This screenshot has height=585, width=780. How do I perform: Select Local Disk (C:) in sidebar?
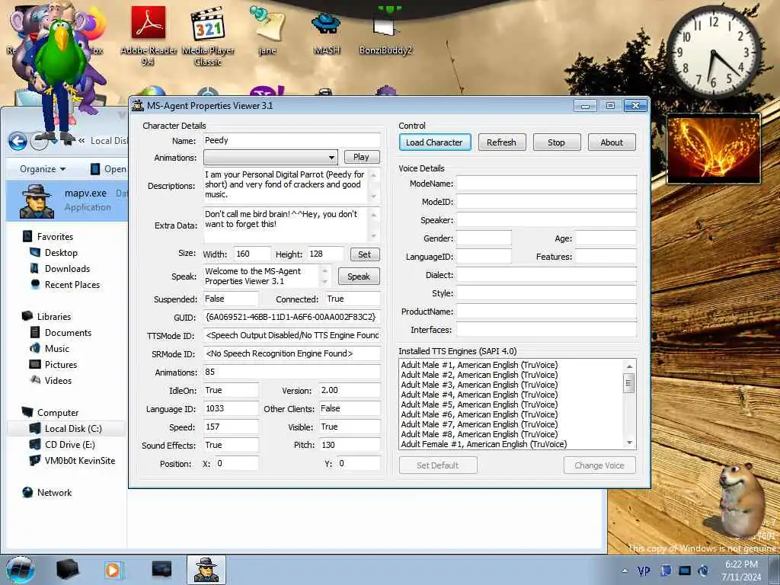point(66,428)
